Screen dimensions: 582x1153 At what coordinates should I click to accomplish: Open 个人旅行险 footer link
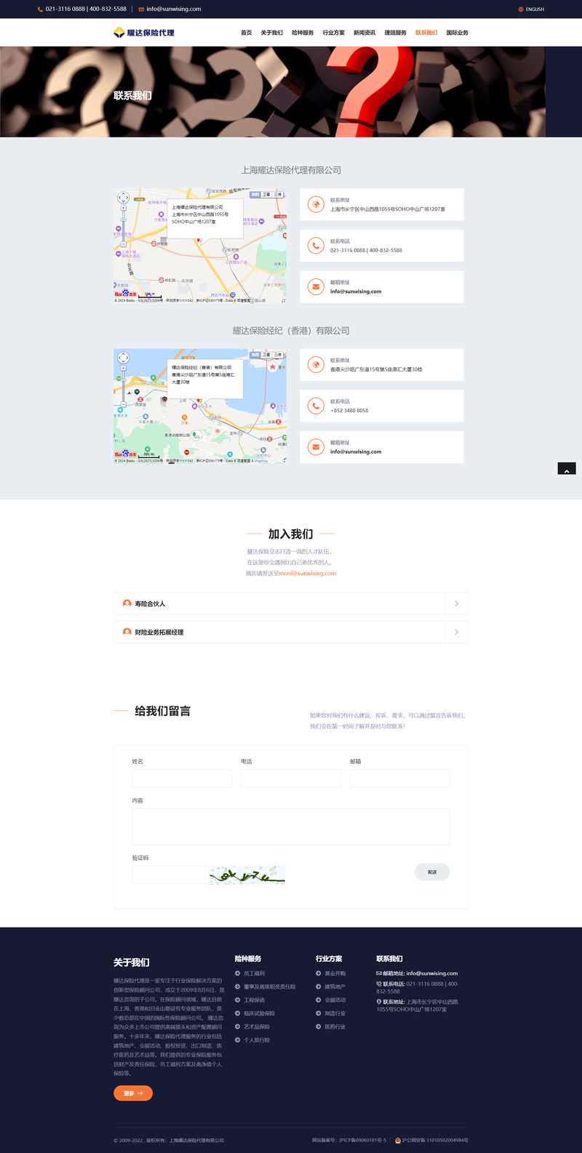point(257,1040)
